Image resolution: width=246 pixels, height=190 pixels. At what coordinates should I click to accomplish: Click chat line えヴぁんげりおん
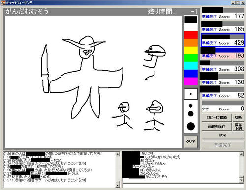point(154,163)
